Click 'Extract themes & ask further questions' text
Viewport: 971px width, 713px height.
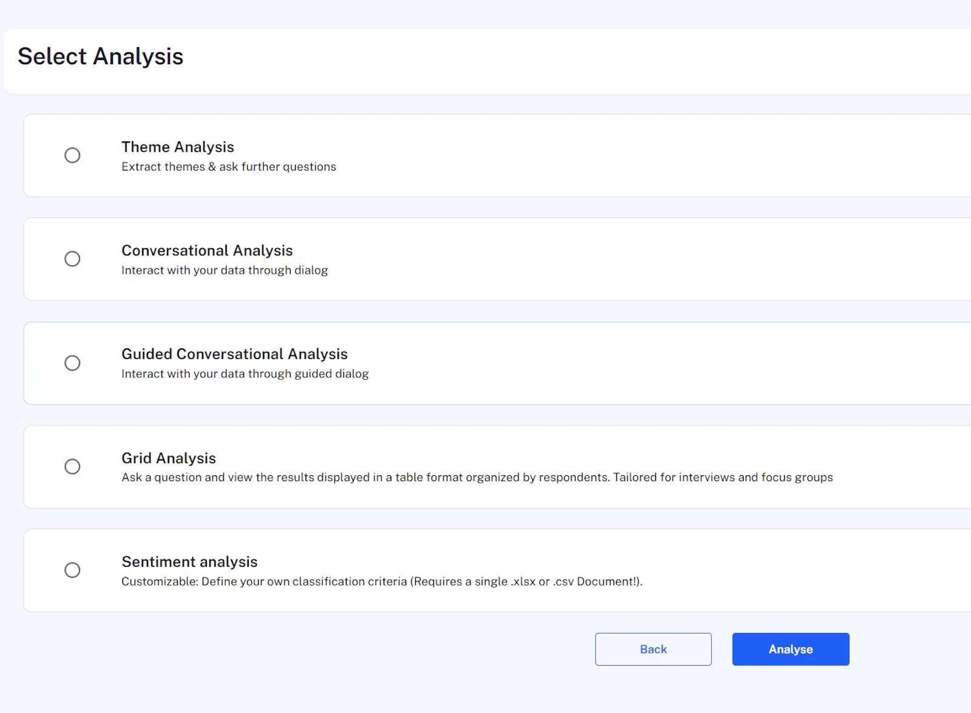pos(229,167)
